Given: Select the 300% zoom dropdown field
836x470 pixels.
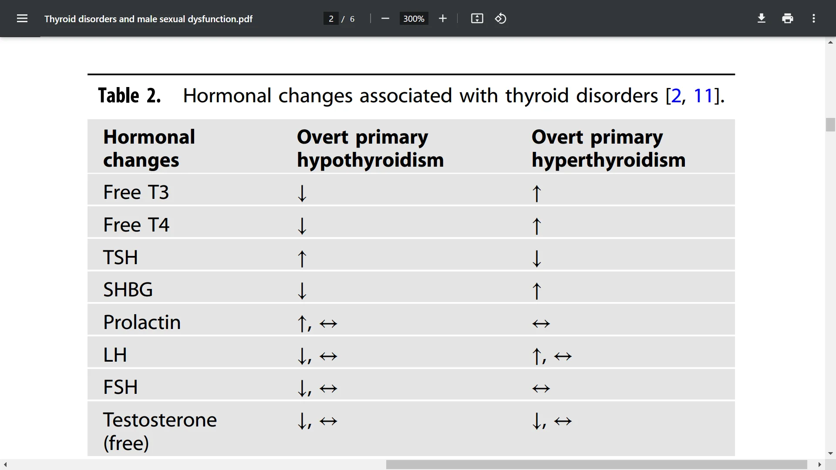Looking at the screenshot, I should pos(413,18).
